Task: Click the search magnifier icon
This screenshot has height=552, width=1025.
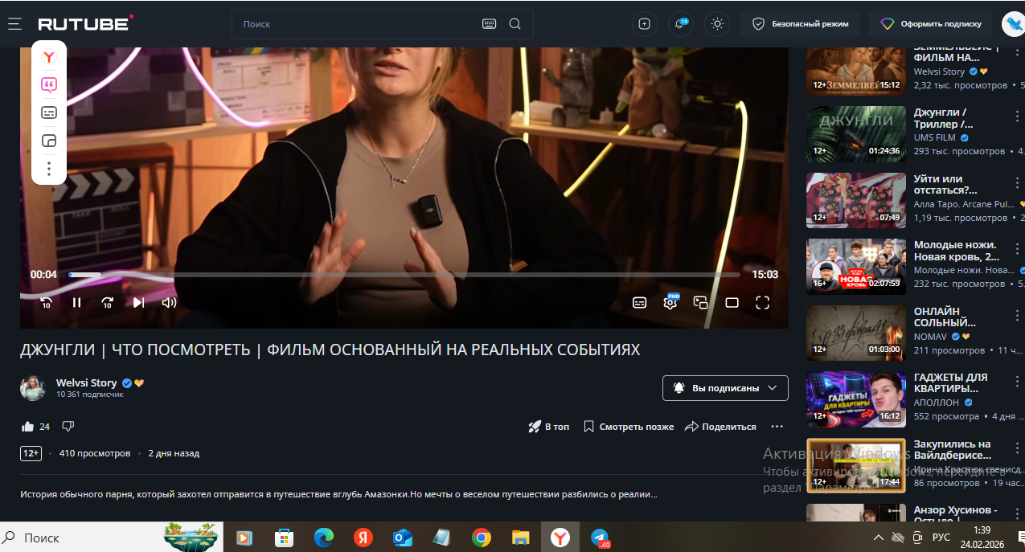Action: coord(515,24)
